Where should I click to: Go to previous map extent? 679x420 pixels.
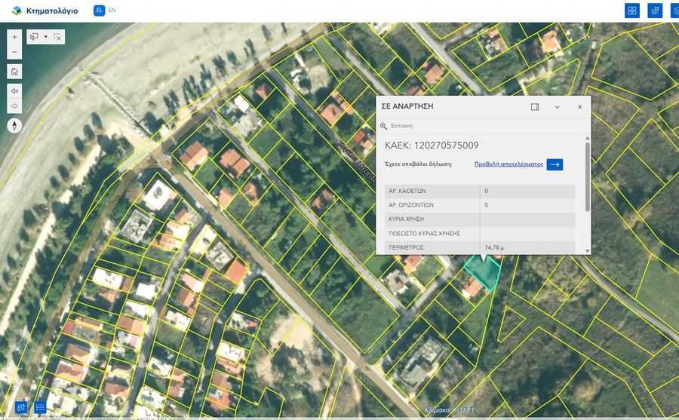14,90
